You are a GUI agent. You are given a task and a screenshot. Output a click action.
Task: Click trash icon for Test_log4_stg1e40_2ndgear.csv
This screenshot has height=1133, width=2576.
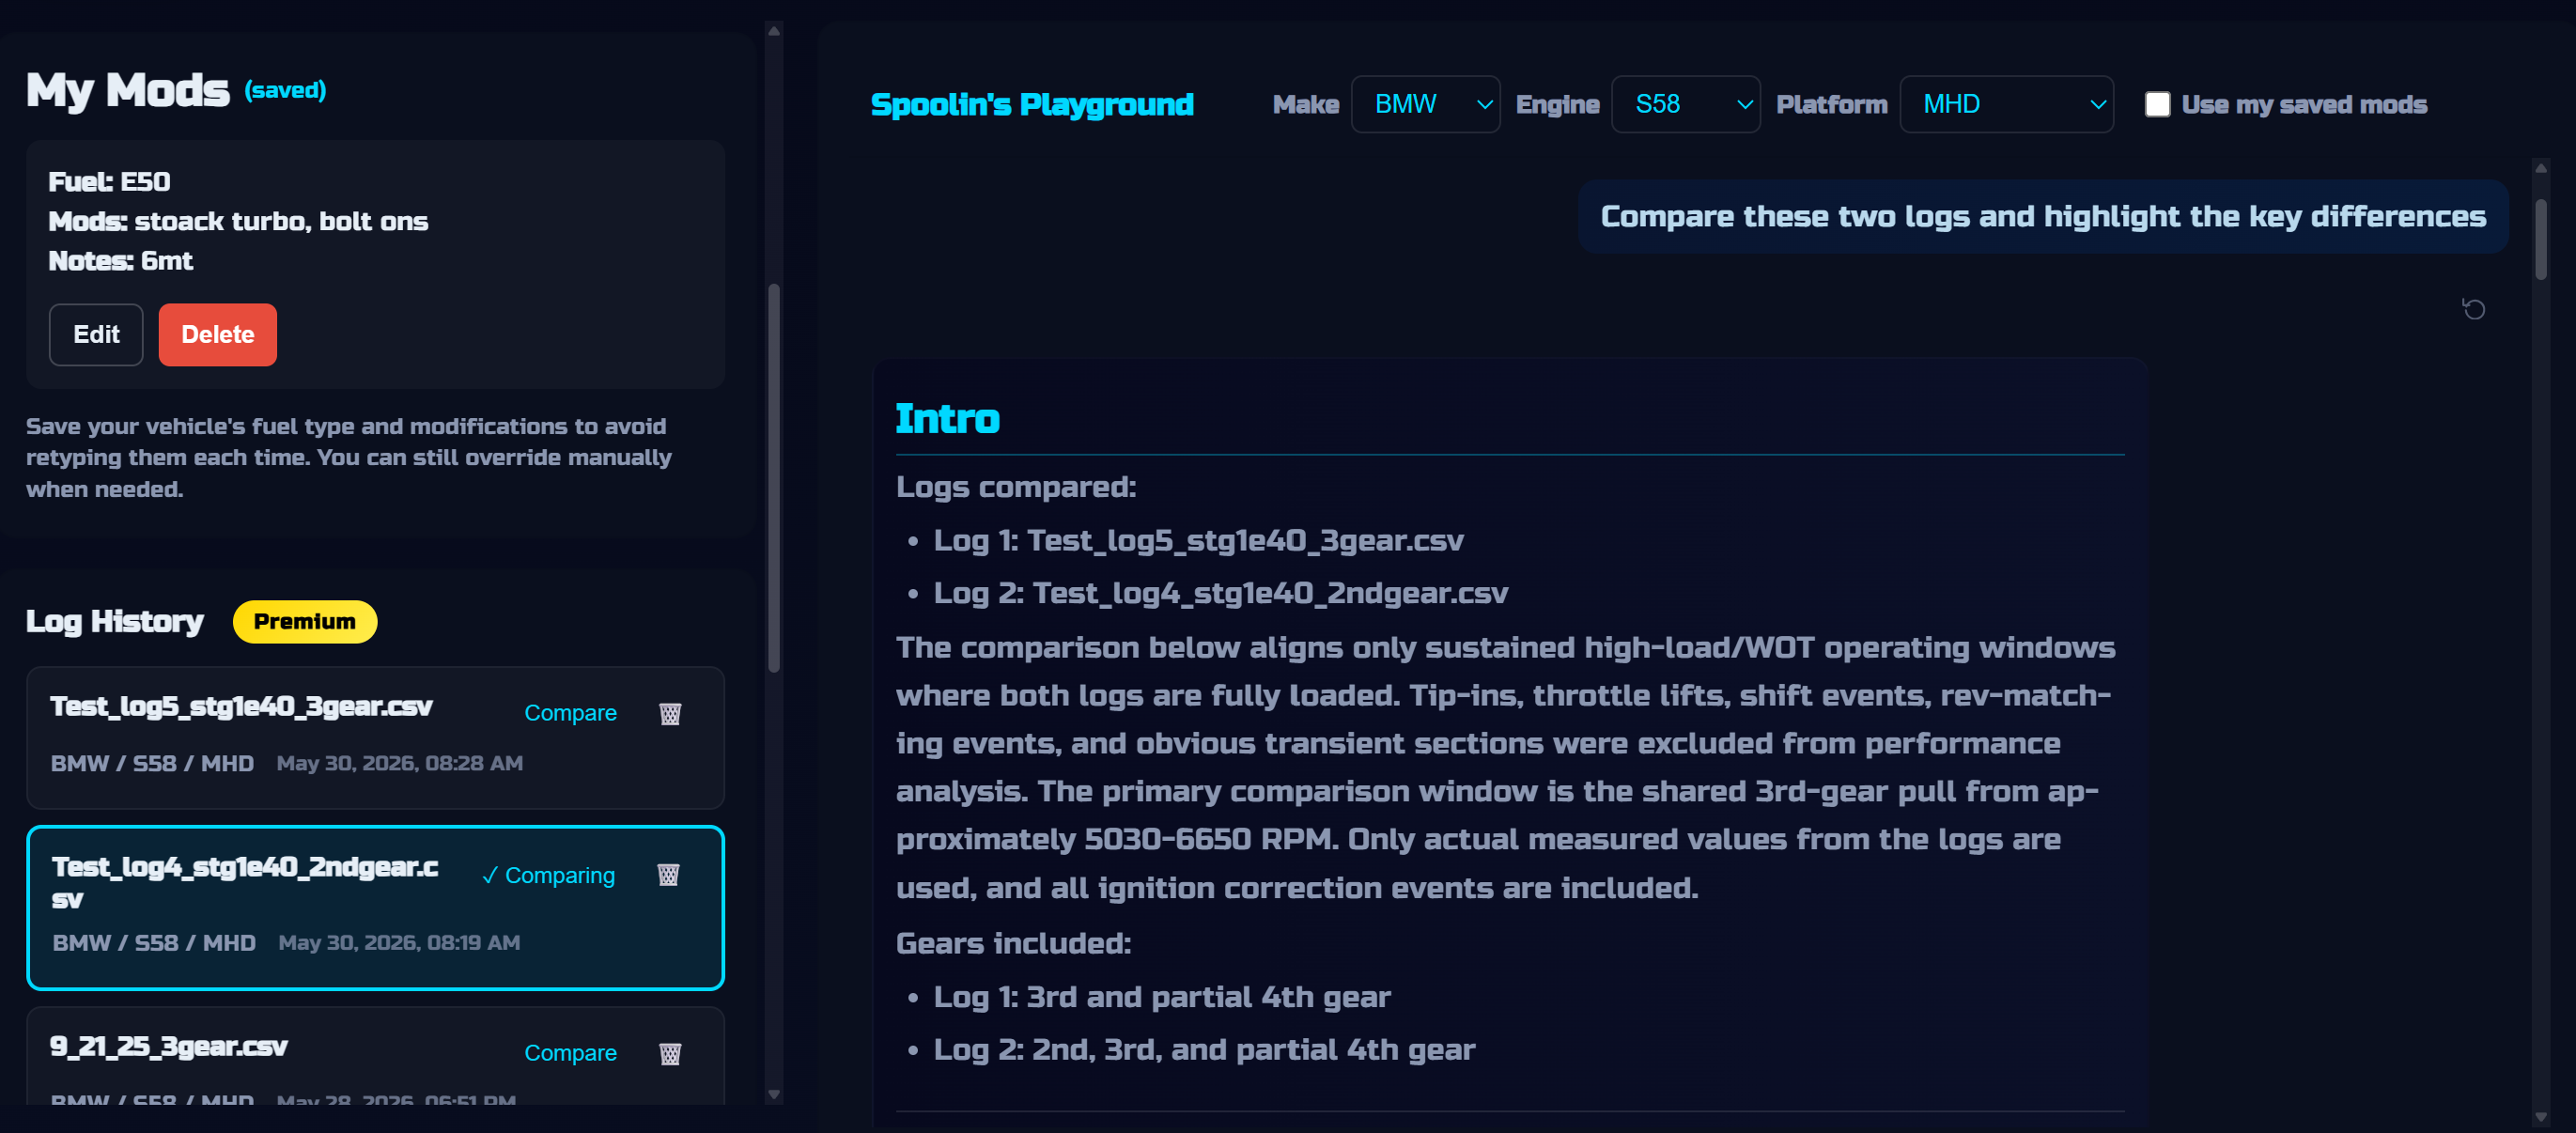pos(668,875)
